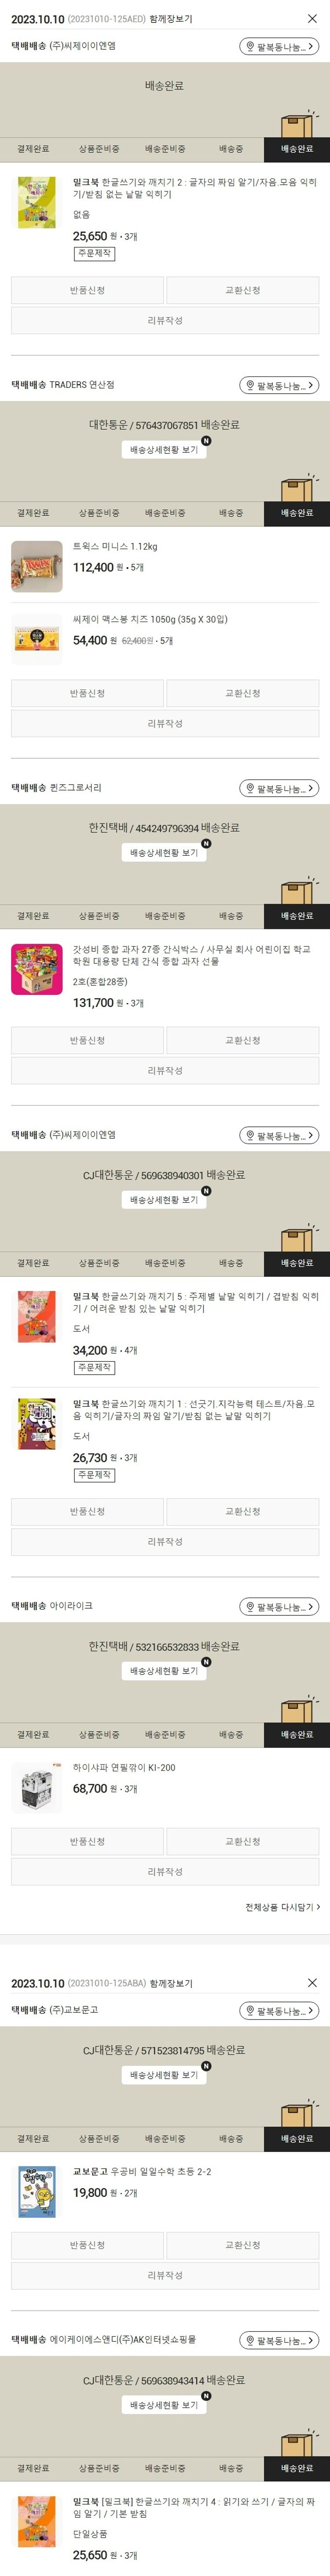Open the 트윅스 미니스 1.12kg product thumbnail
This screenshot has height=2576, width=330.
[x=36, y=566]
